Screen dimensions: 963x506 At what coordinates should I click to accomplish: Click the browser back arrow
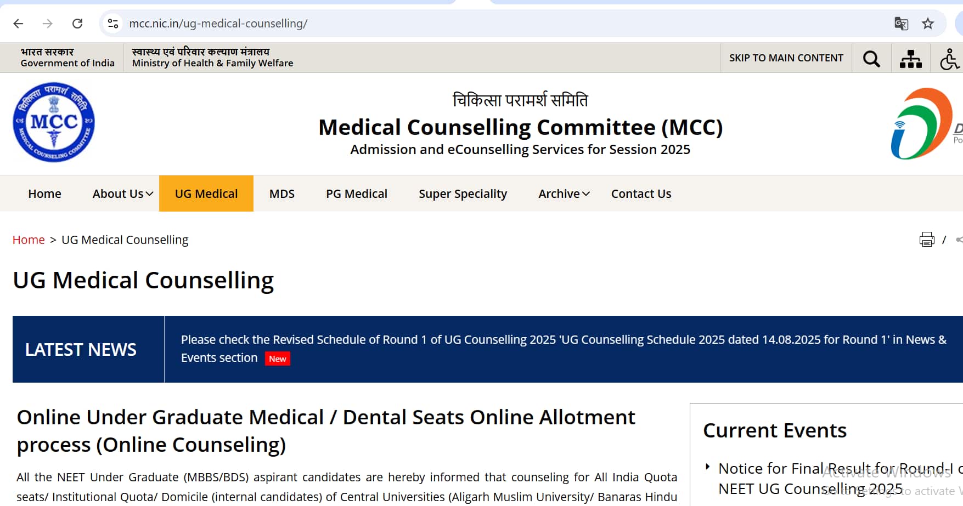[18, 24]
